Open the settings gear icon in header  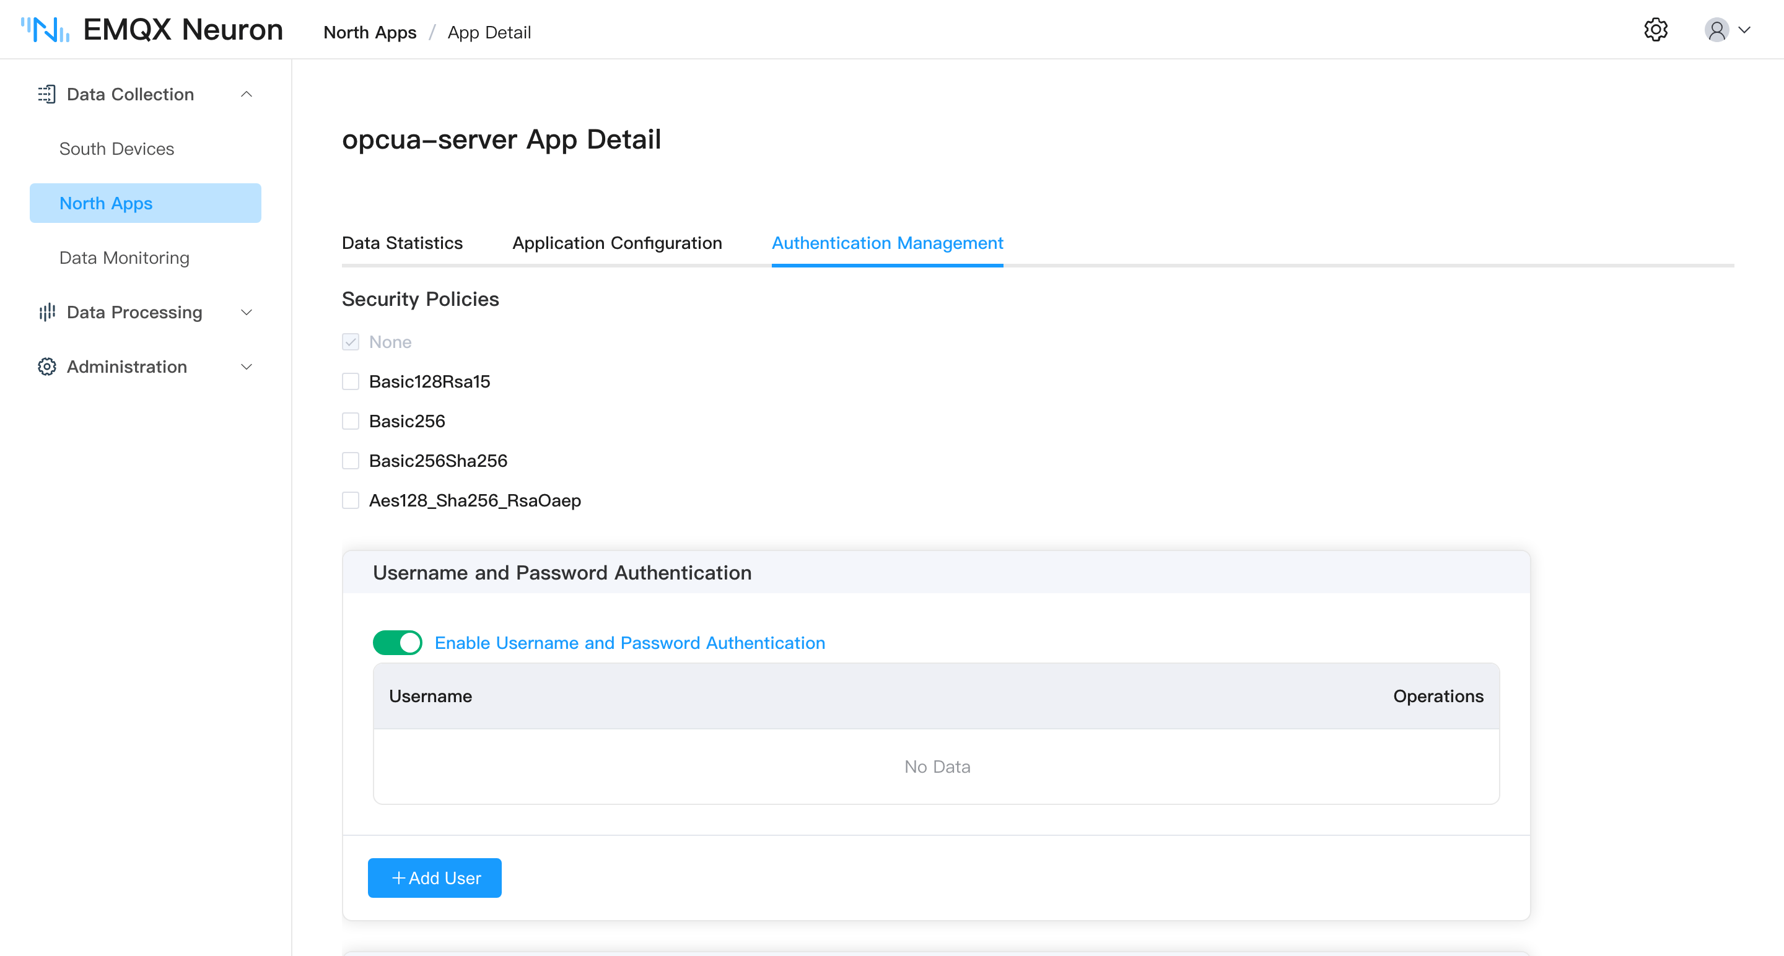click(1656, 30)
